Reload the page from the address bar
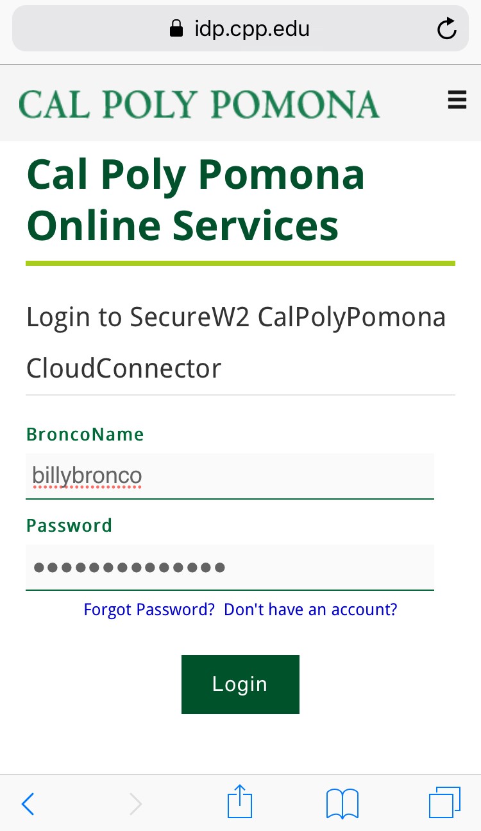481x831 pixels. pos(446,29)
